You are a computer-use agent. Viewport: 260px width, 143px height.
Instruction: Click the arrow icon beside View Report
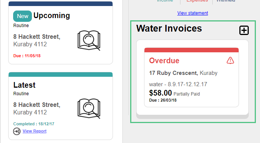pyautogui.click(x=17, y=131)
